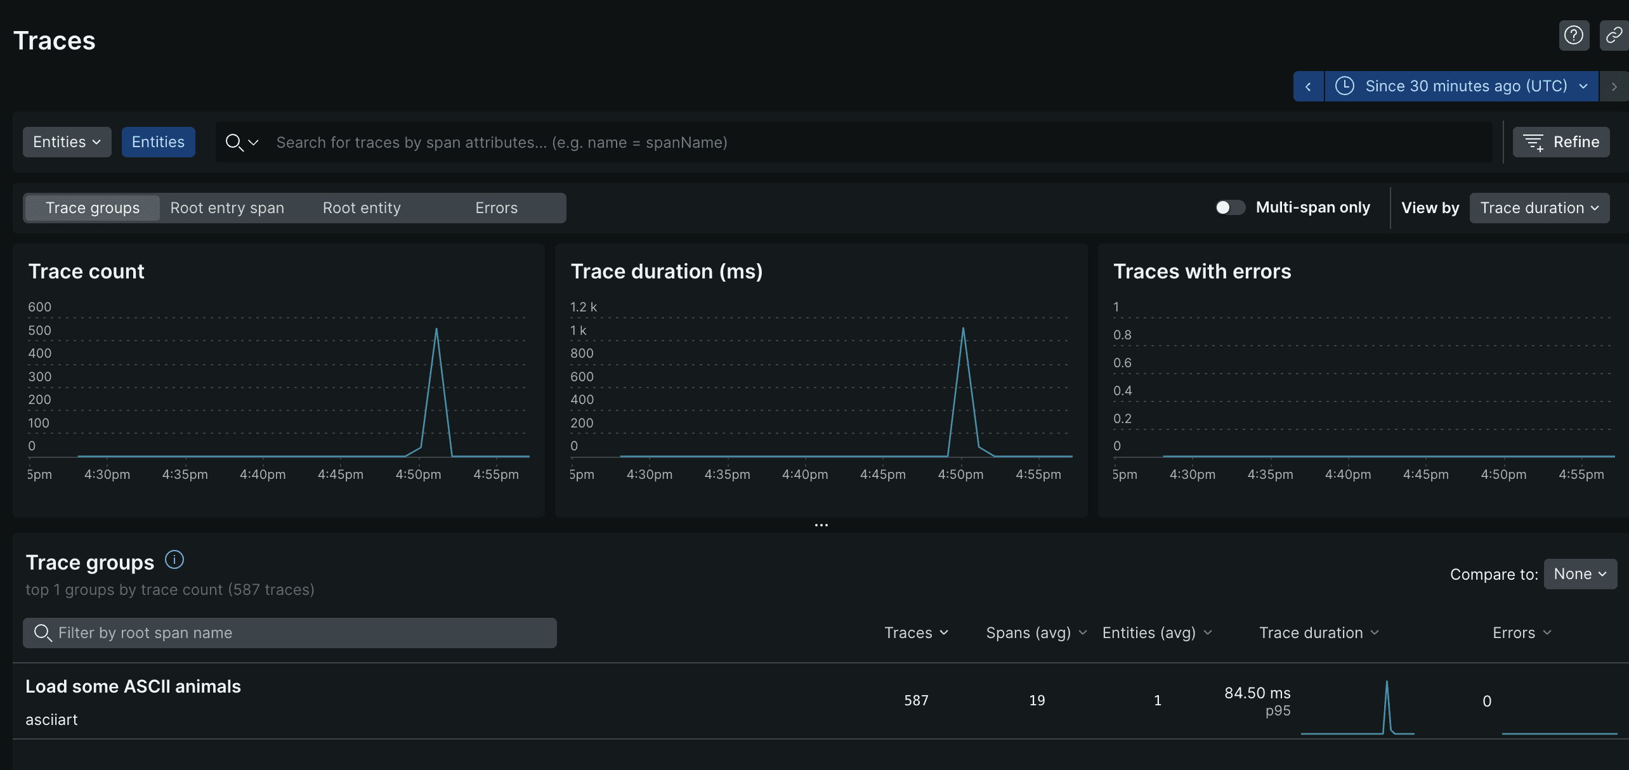Screen dimensions: 1629x770
Task: Enable the Multi-span only toggle
Action: [1228, 207]
